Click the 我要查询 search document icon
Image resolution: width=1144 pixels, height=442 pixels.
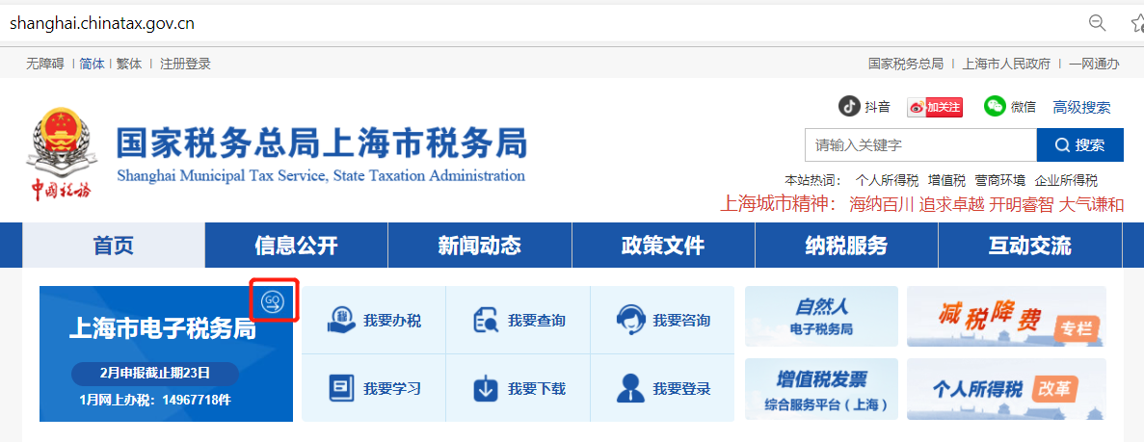click(486, 320)
